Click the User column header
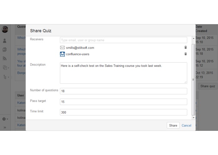Screen dimensions: 218x155 pos(21,95)
